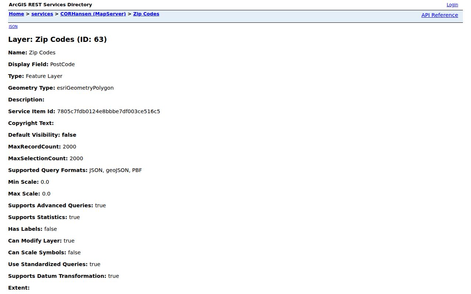Viewport: 471px width, 294px height.
Task: Click the Supported Query Formats value
Action: pos(116,170)
